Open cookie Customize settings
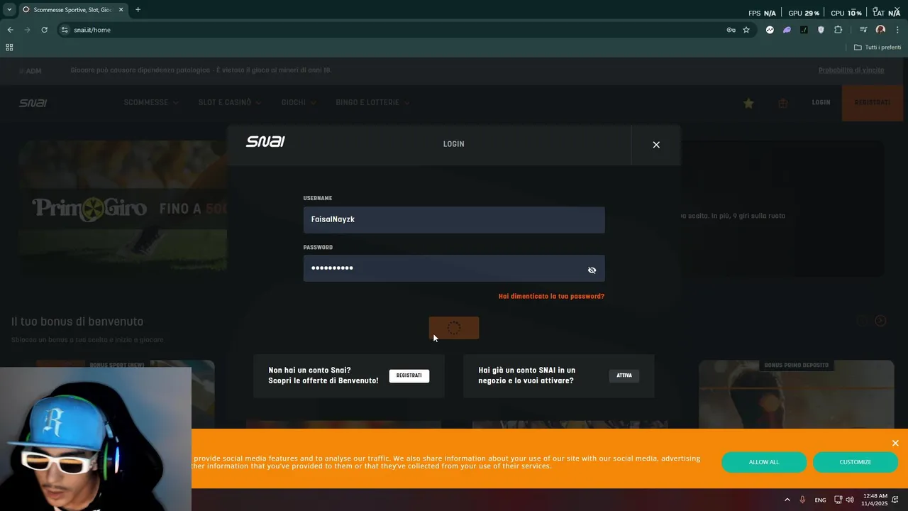The image size is (908, 511). [x=855, y=462]
